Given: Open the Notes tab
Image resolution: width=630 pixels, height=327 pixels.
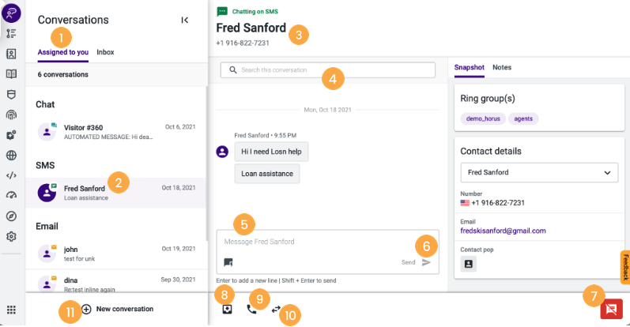Looking at the screenshot, I should pyautogui.click(x=502, y=67).
